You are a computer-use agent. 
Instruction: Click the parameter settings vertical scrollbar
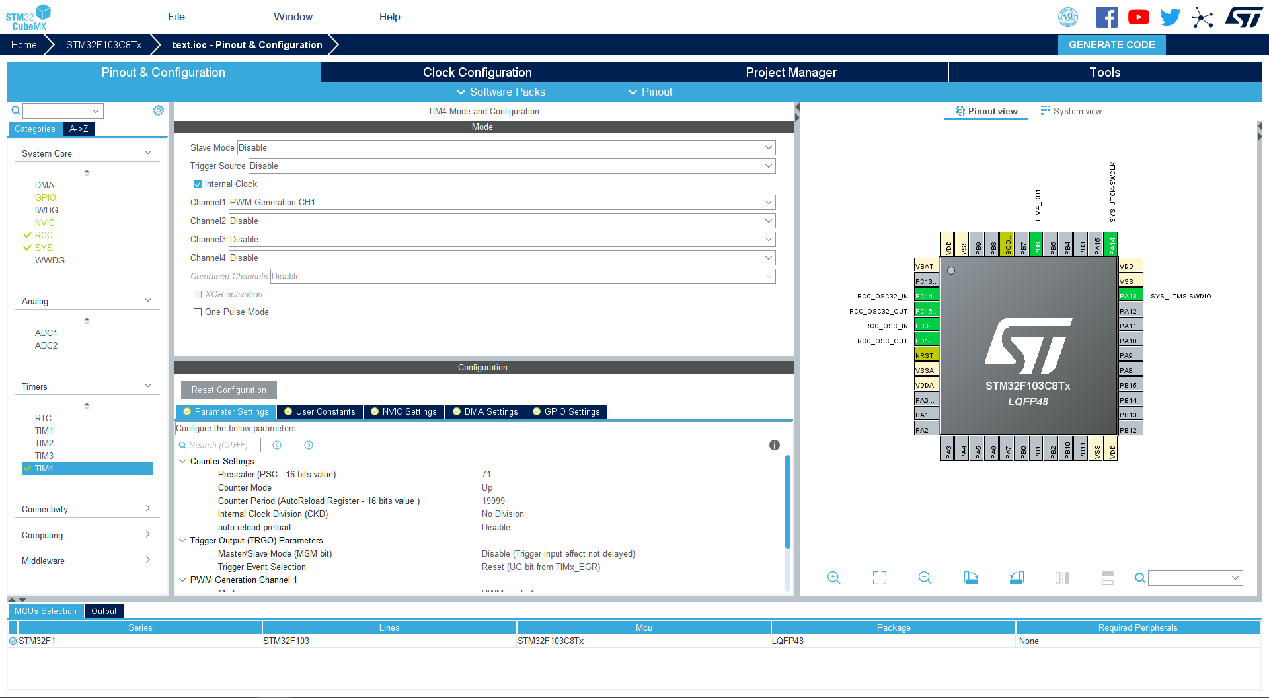pos(788,502)
